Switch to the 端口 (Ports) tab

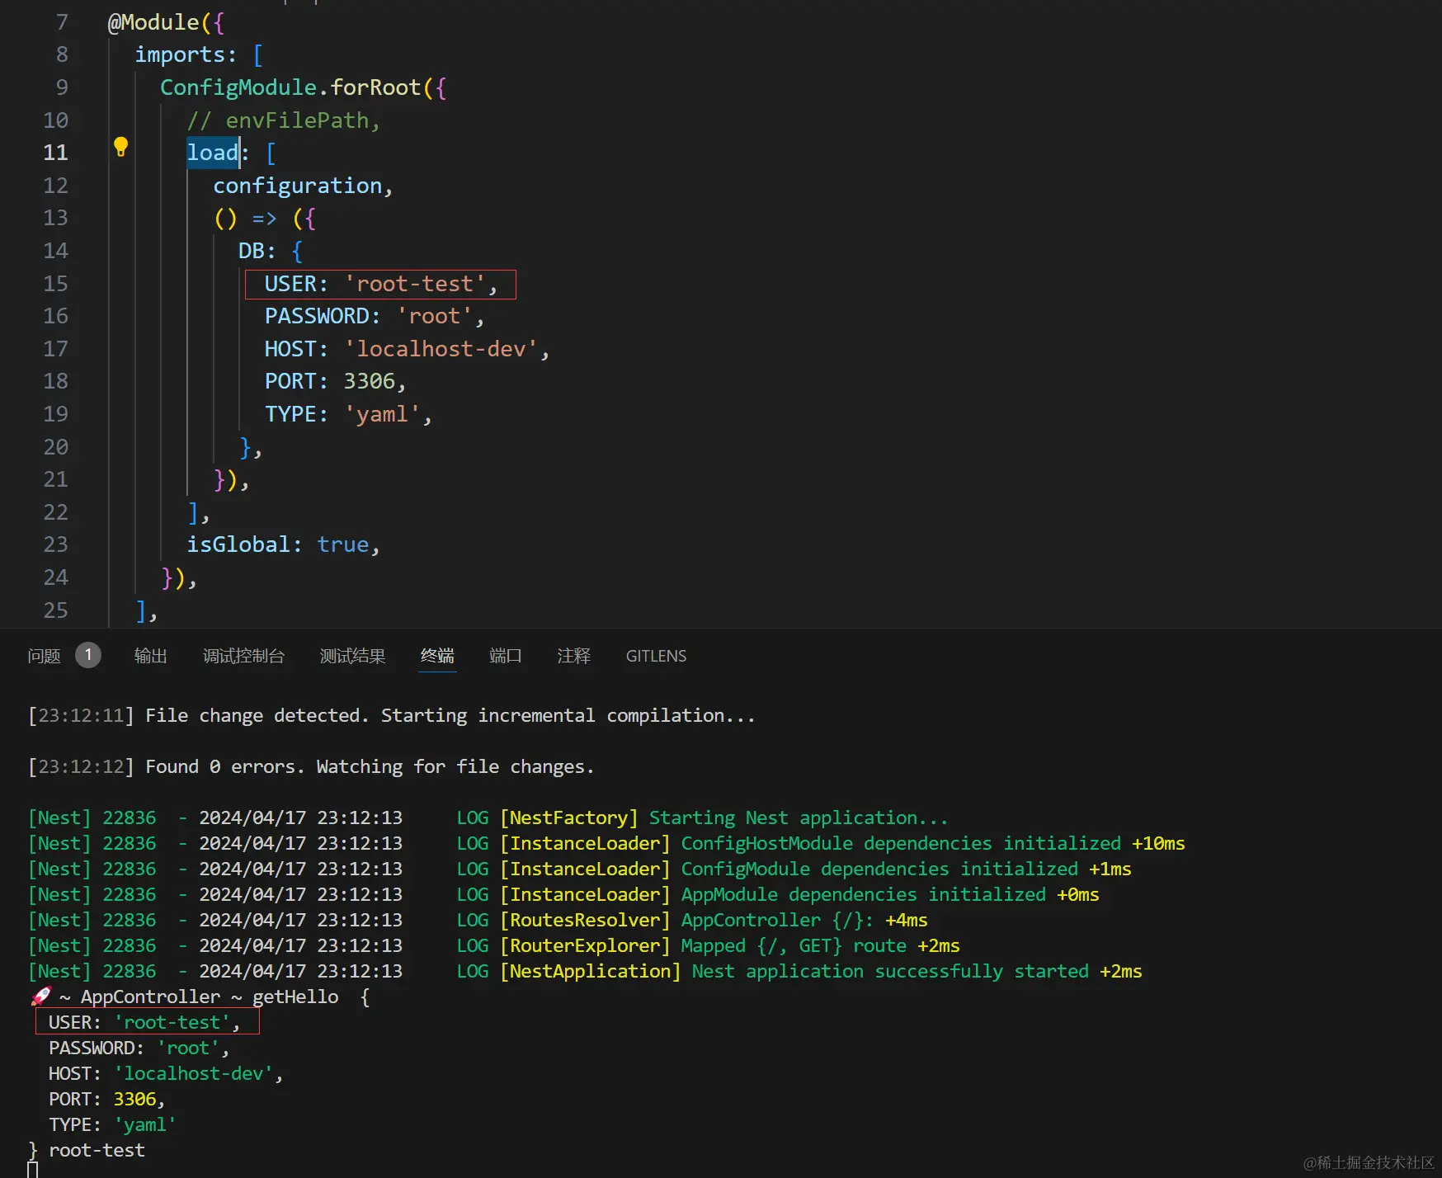pos(506,656)
